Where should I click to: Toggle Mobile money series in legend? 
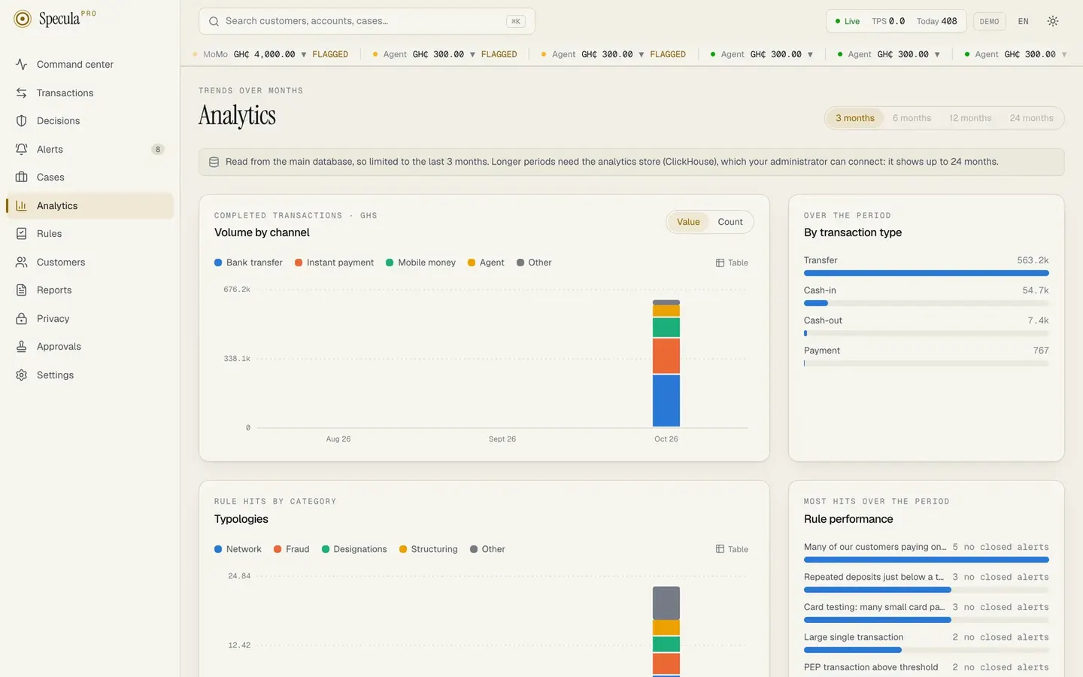[x=420, y=263]
